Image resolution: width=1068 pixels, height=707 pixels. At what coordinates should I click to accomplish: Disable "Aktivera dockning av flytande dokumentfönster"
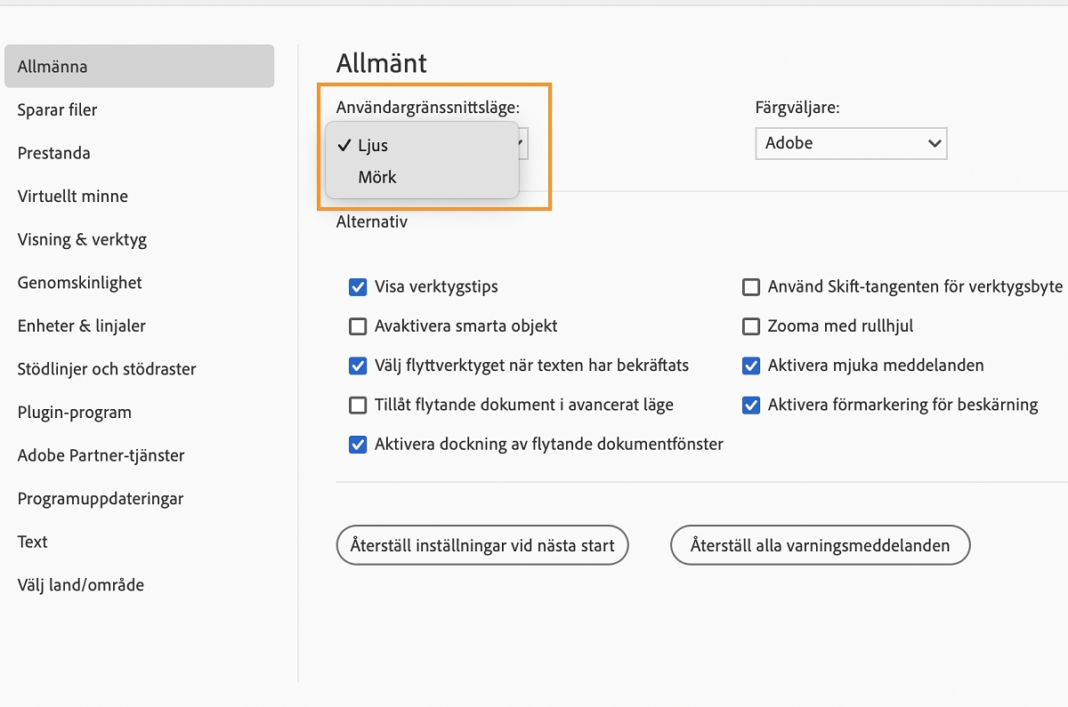coord(358,444)
